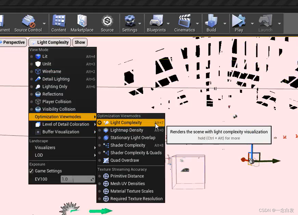
Task: Select the Lightmap Density radio button
Action: (99, 130)
